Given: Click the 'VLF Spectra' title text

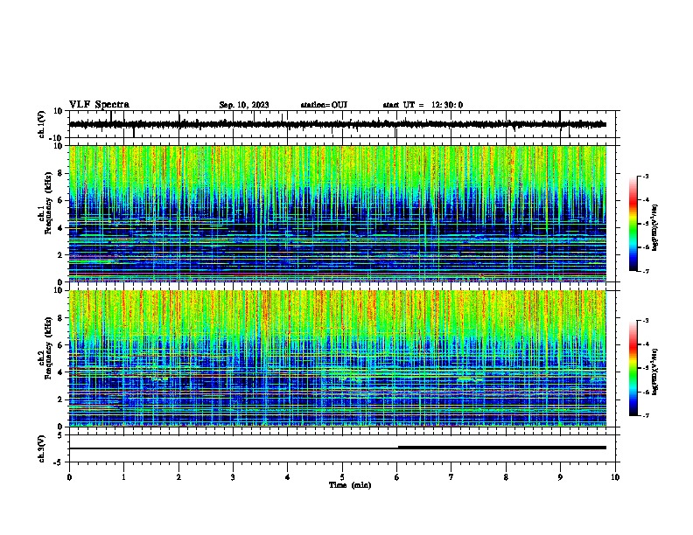Looking at the screenshot, I should (x=99, y=104).
